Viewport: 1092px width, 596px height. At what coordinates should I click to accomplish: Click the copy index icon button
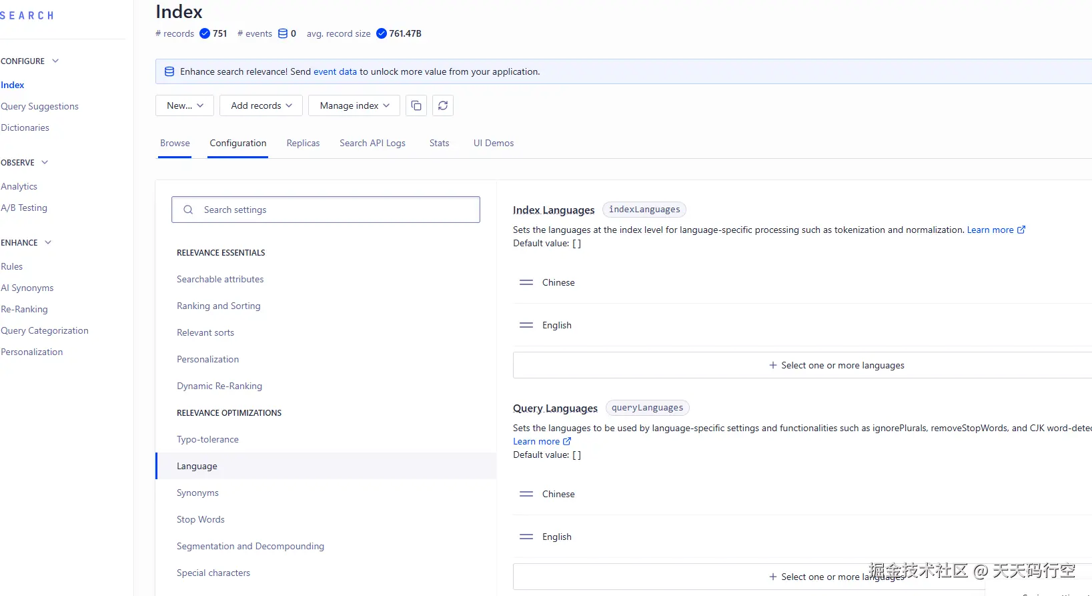416,105
